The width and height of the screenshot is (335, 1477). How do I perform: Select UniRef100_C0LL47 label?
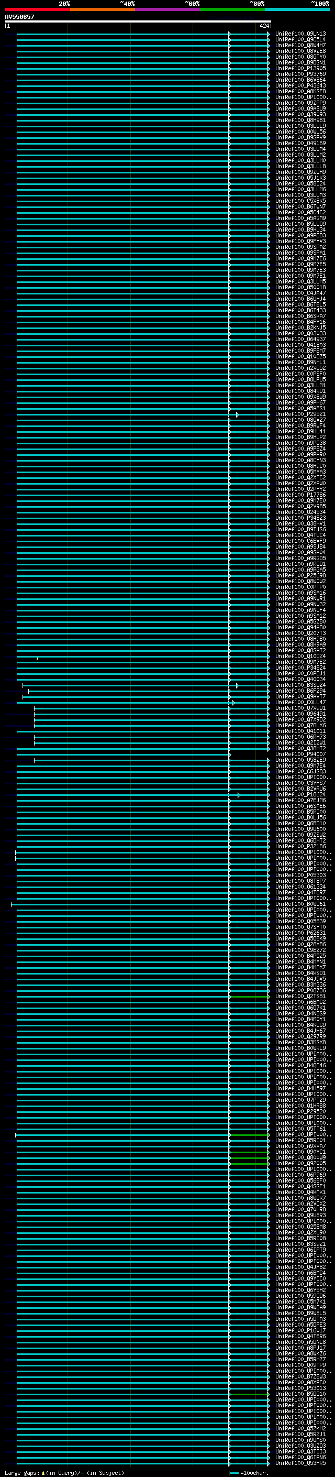click(x=300, y=703)
